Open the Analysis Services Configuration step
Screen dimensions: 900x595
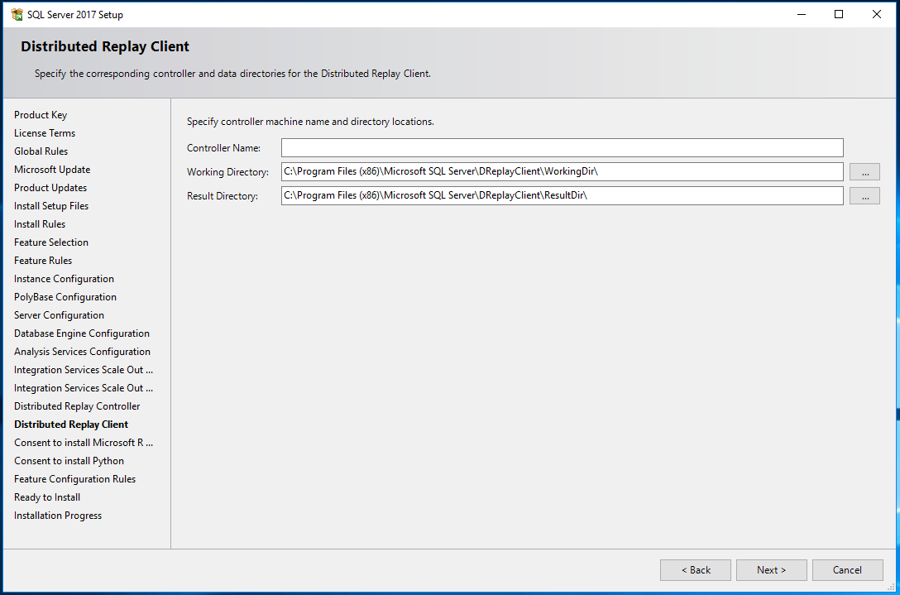coord(82,352)
